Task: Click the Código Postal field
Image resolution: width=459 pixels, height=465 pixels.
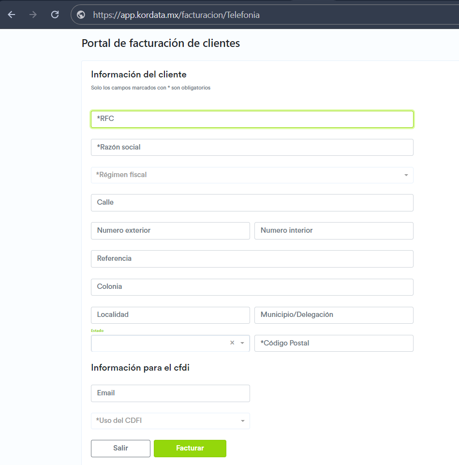Action: coord(334,344)
